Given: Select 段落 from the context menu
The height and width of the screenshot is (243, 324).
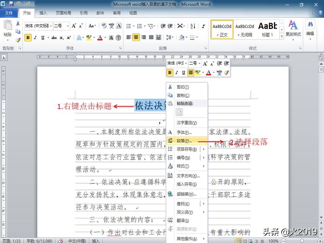Looking at the screenshot, I should (x=185, y=141).
